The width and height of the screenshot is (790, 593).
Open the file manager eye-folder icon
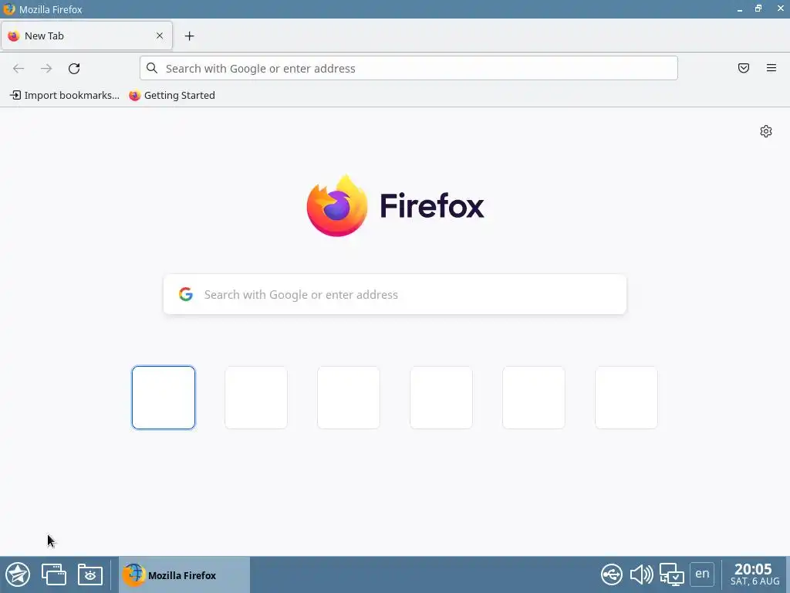(90, 574)
